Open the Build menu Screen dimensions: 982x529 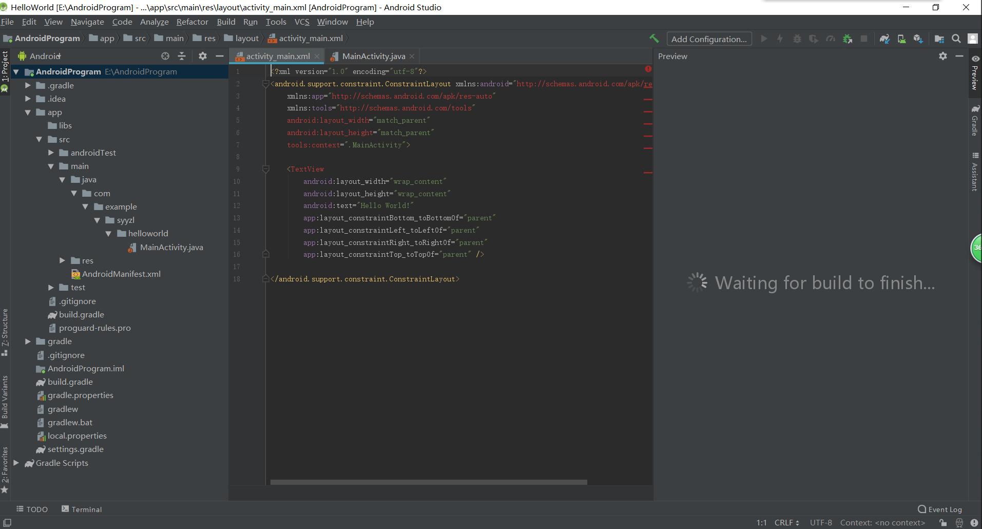click(226, 22)
